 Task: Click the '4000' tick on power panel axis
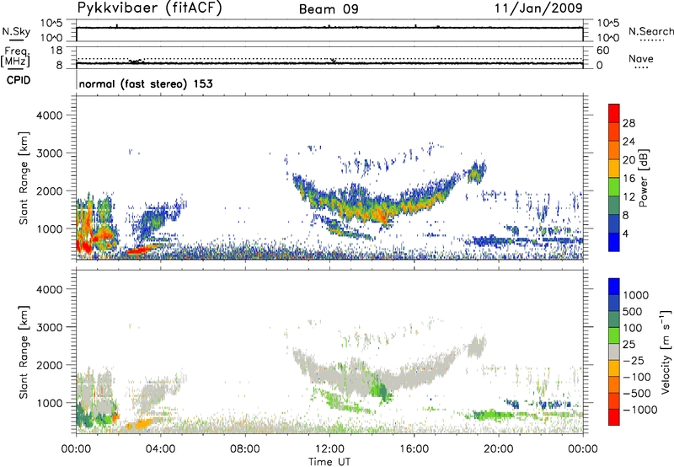pyautogui.click(x=49, y=115)
